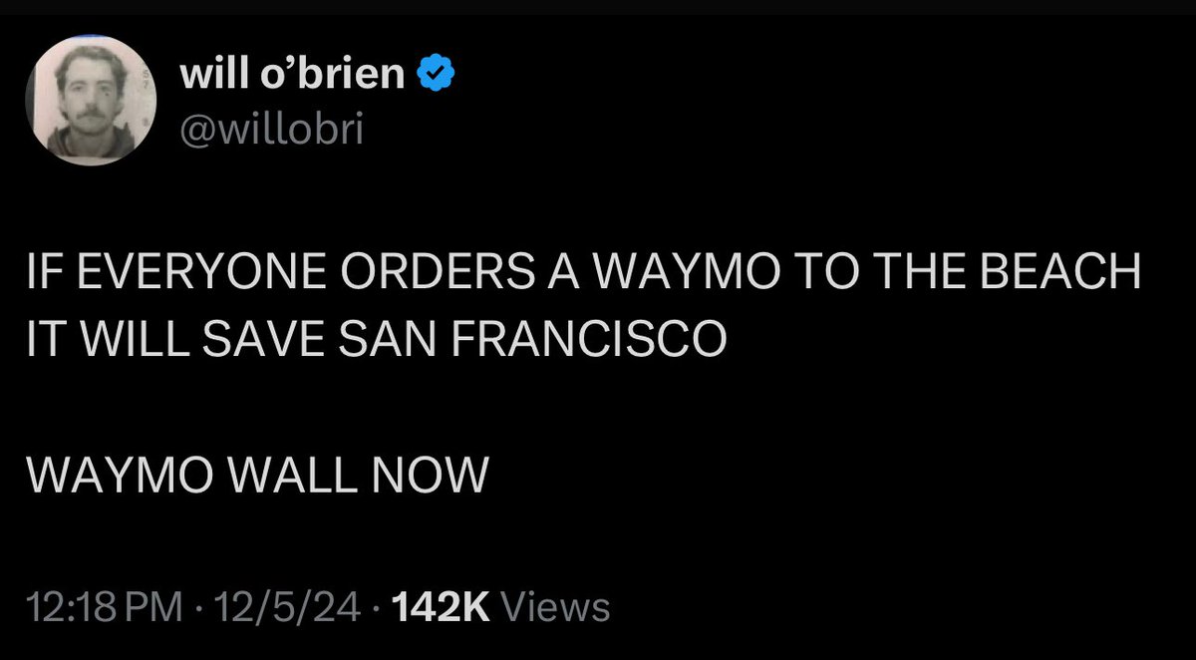Visit the @willobri handle link
1196x660 pixels.
tap(272, 130)
